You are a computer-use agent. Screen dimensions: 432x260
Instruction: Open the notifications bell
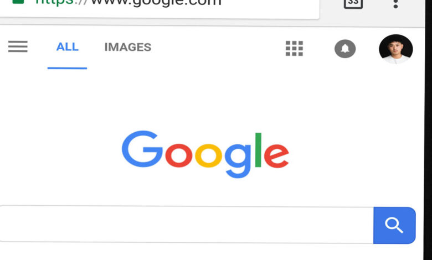[345, 49]
